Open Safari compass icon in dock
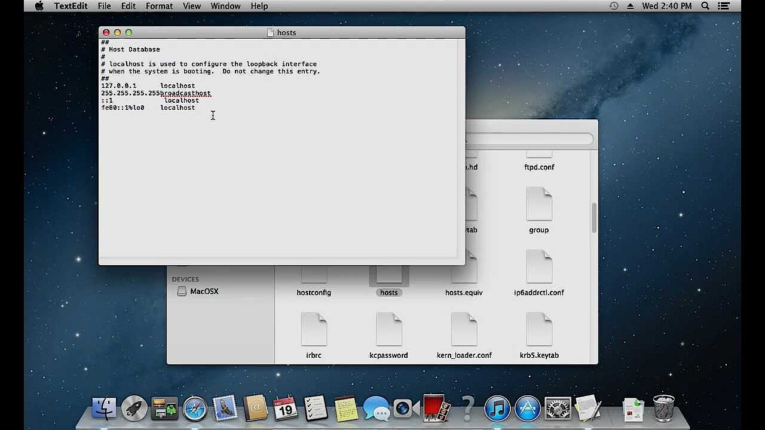 (x=195, y=408)
